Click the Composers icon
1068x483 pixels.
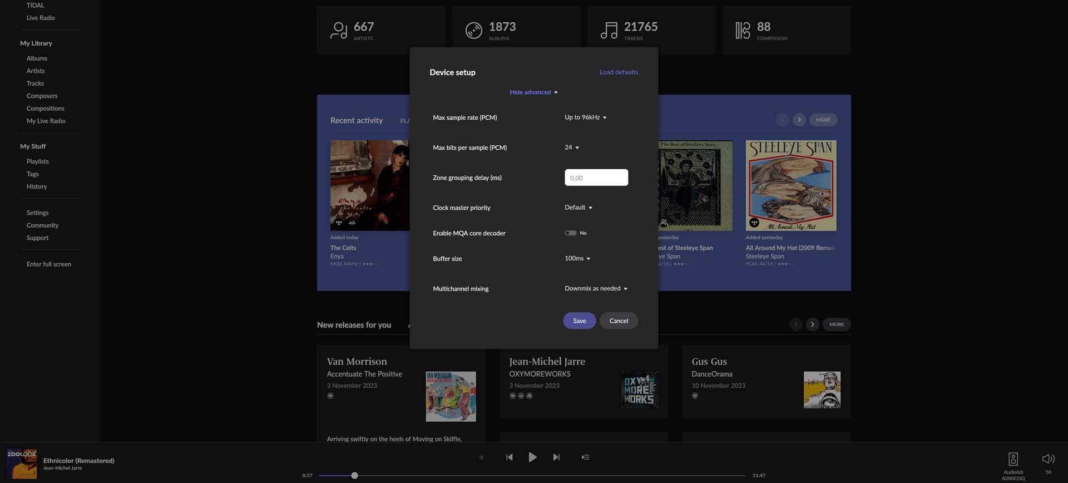[x=743, y=30]
